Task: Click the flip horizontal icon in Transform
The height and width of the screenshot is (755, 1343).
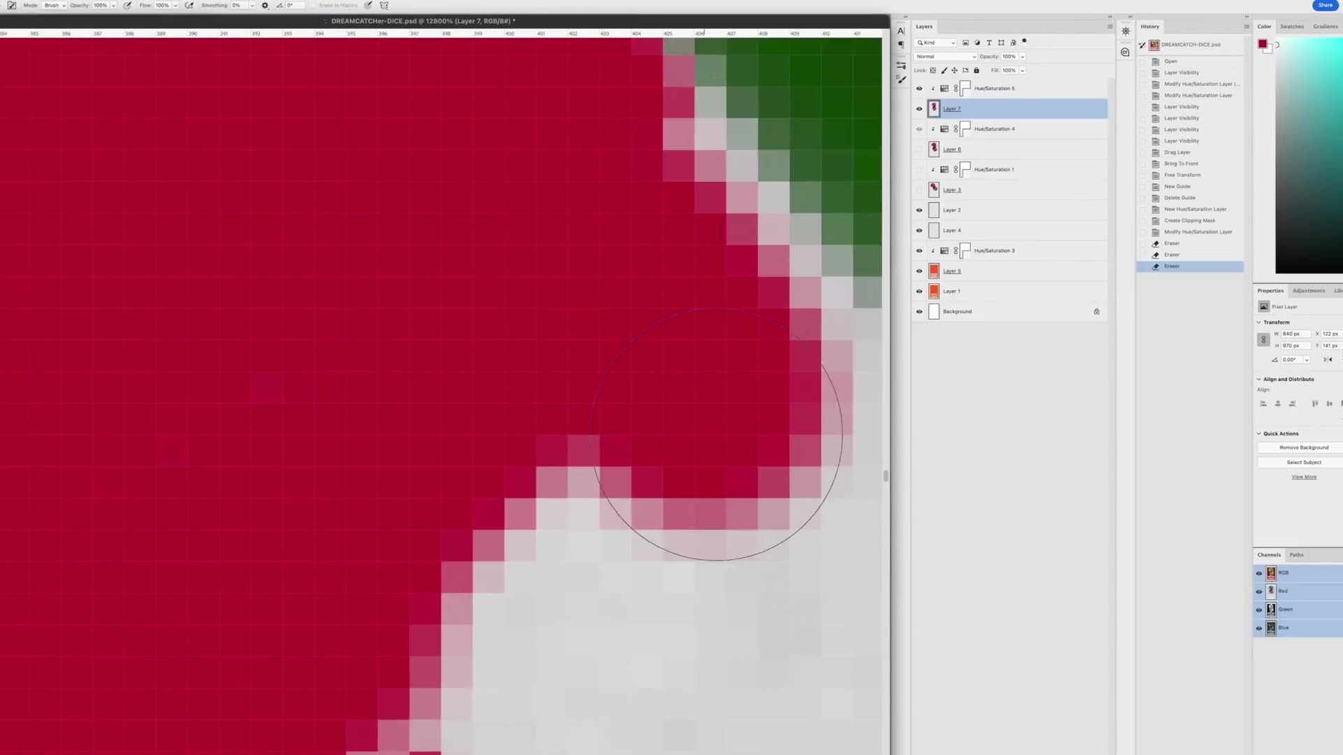Action: pyautogui.click(x=1327, y=360)
